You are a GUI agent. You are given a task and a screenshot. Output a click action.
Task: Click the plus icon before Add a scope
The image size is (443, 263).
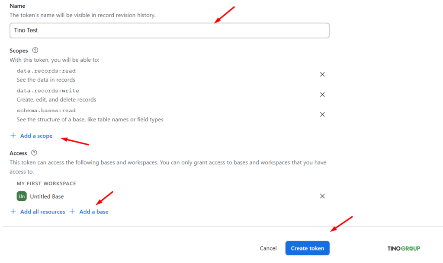(x=13, y=135)
